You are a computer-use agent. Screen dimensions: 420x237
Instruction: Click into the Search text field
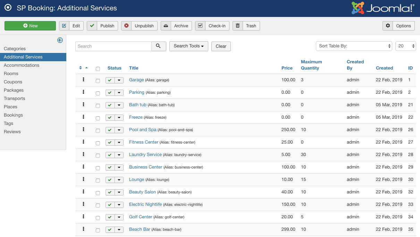point(113,46)
